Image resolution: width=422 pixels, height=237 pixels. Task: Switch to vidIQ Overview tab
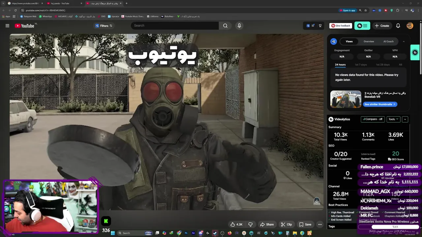(x=369, y=41)
